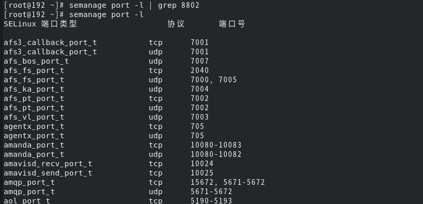Click port number 10025
This screenshot has height=204, width=423.
(202, 173)
